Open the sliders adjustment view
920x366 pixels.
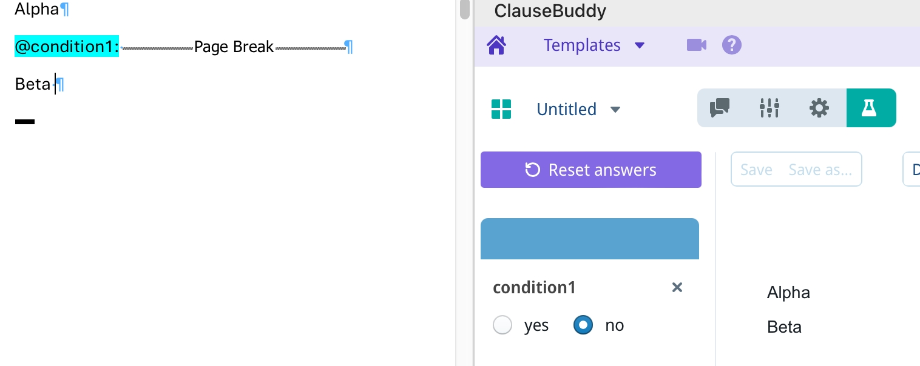coord(769,108)
